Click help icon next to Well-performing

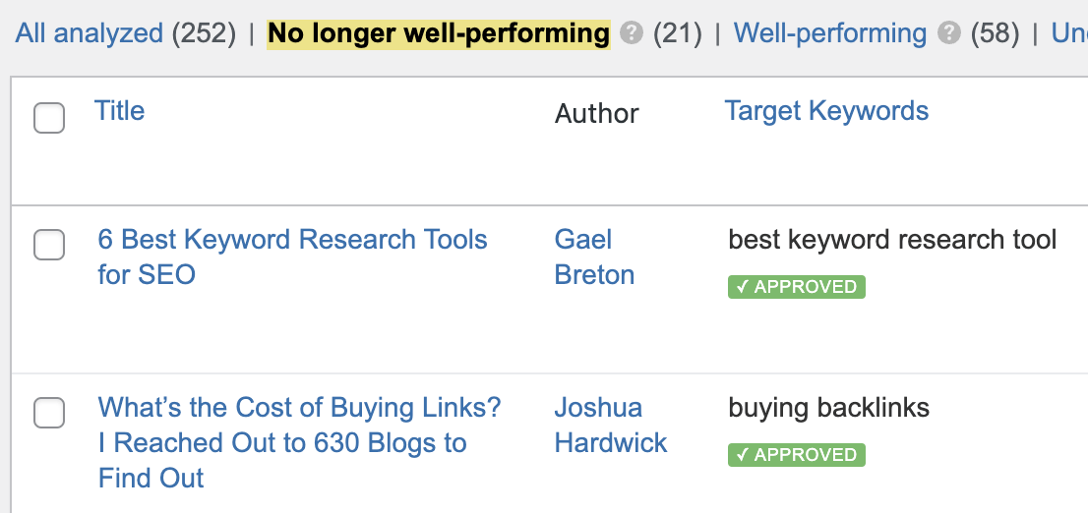point(949,34)
